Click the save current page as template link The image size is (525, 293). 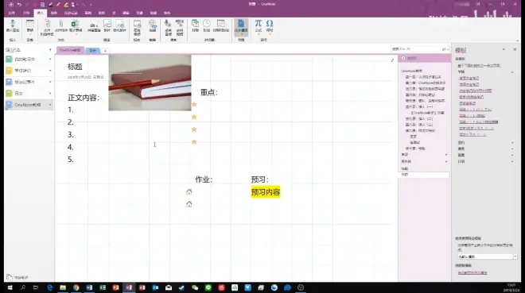tap(472, 272)
